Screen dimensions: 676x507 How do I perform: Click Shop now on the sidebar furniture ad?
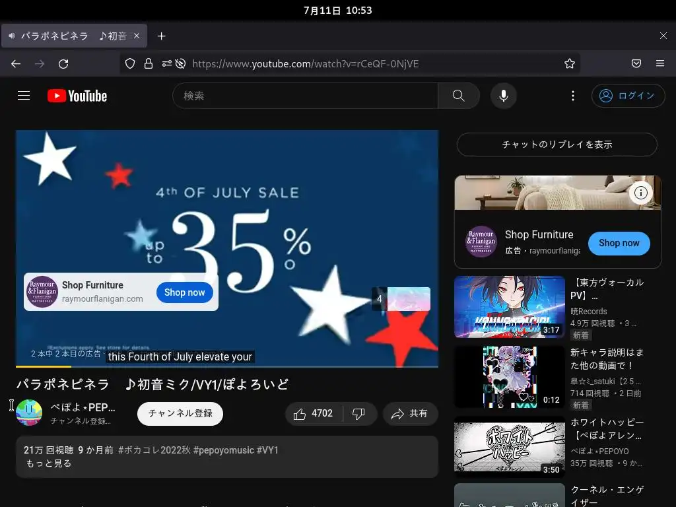click(x=619, y=243)
